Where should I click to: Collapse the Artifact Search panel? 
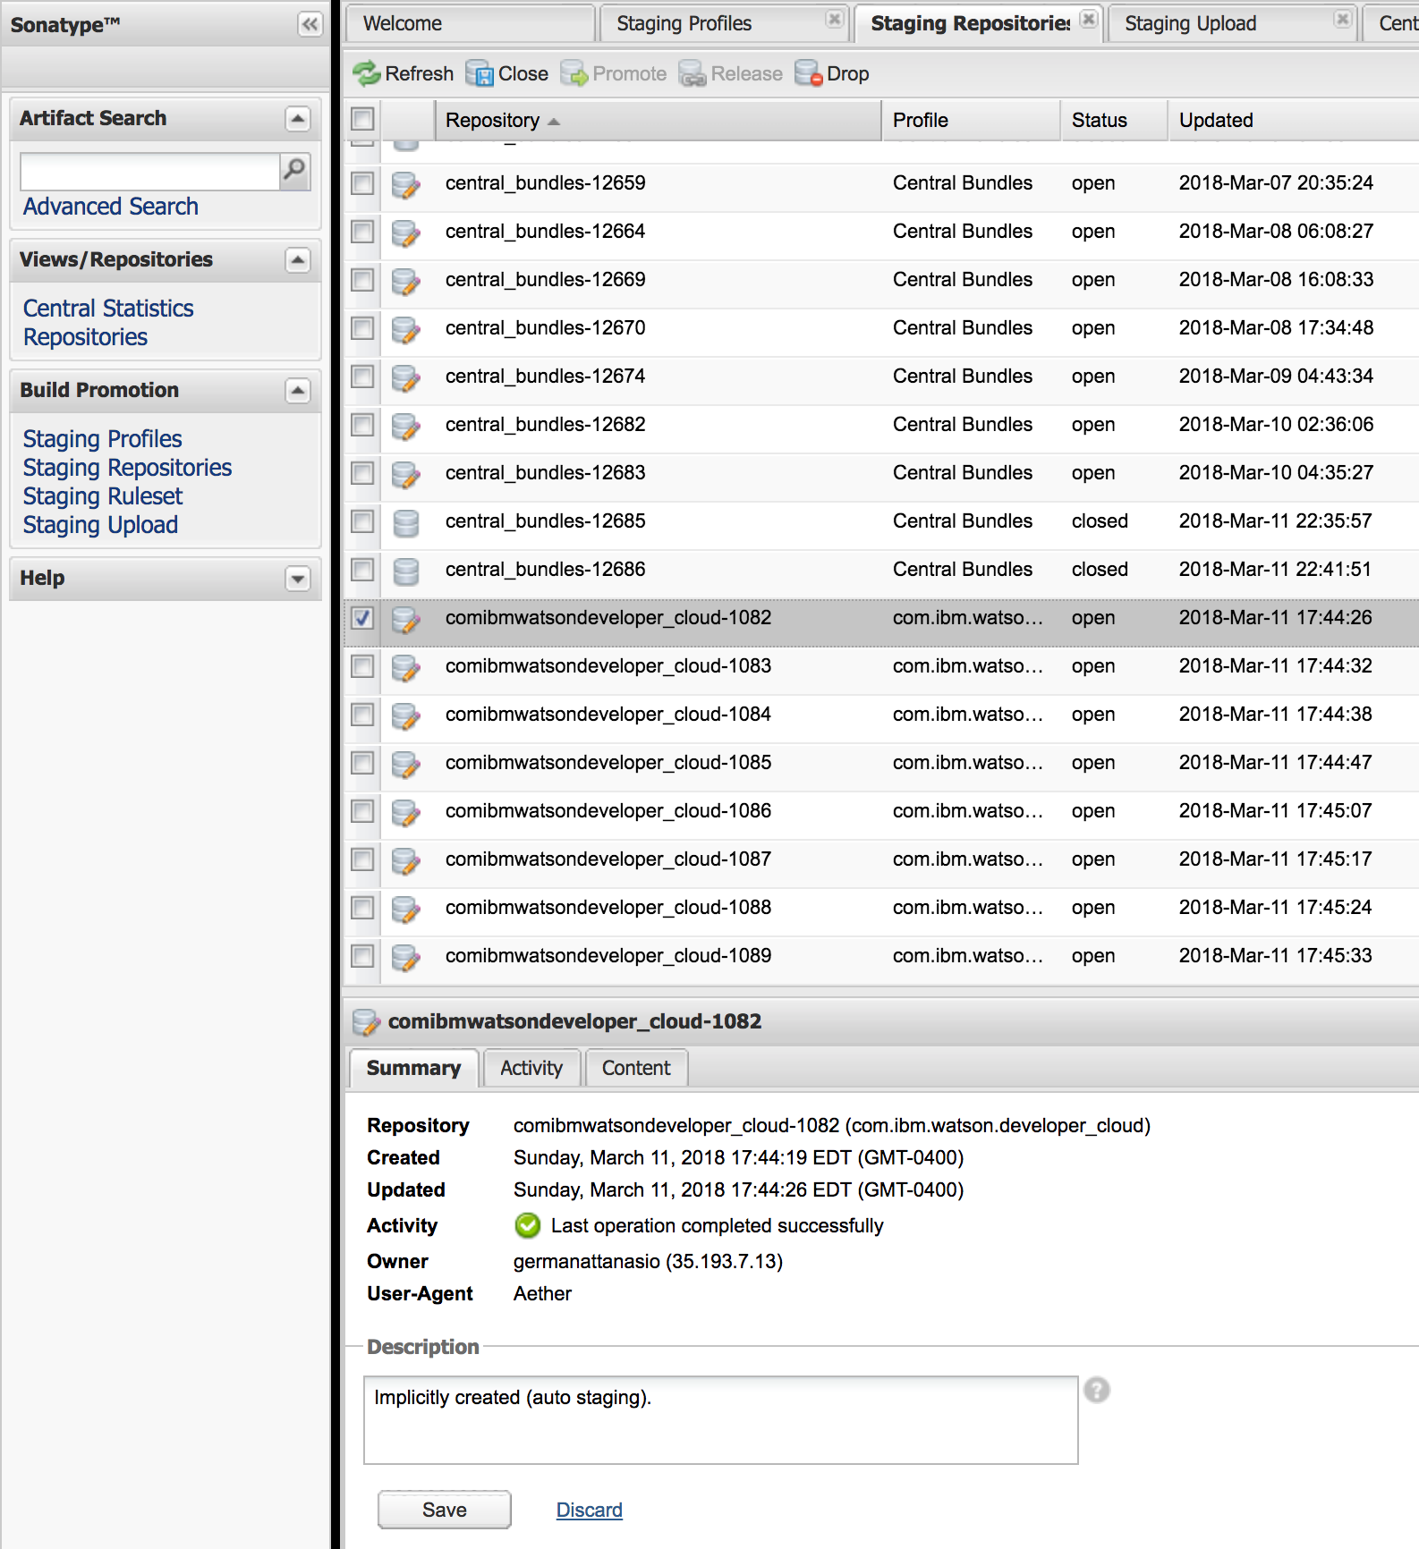[x=298, y=118]
